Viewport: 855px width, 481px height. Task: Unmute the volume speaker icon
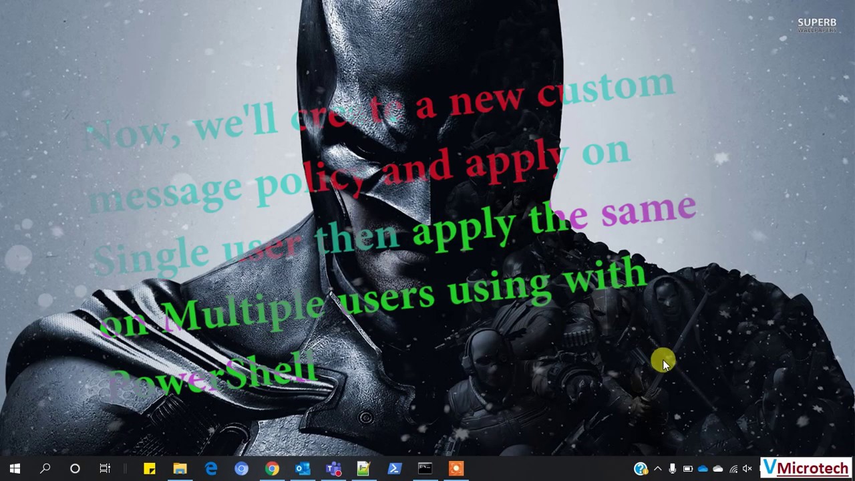747,469
